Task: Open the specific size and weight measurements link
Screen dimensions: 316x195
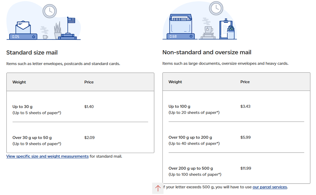Action: pyautogui.click(x=47, y=156)
